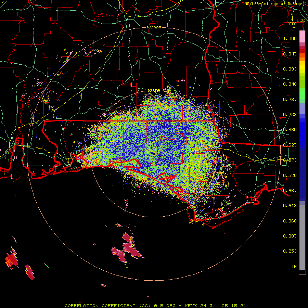The width and height of the screenshot is (308, 308).
Task: Click the '0.360' color scale label
Action: click(x=290, y=221)
